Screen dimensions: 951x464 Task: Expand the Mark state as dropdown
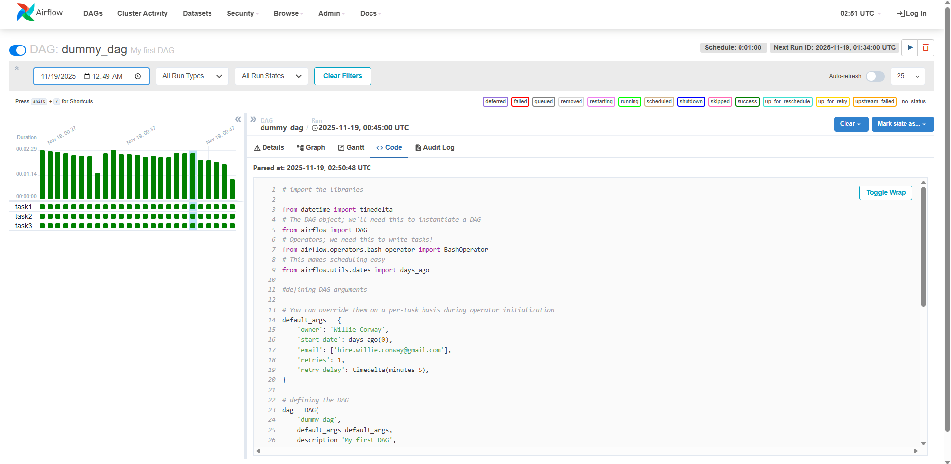coord(902,124)
